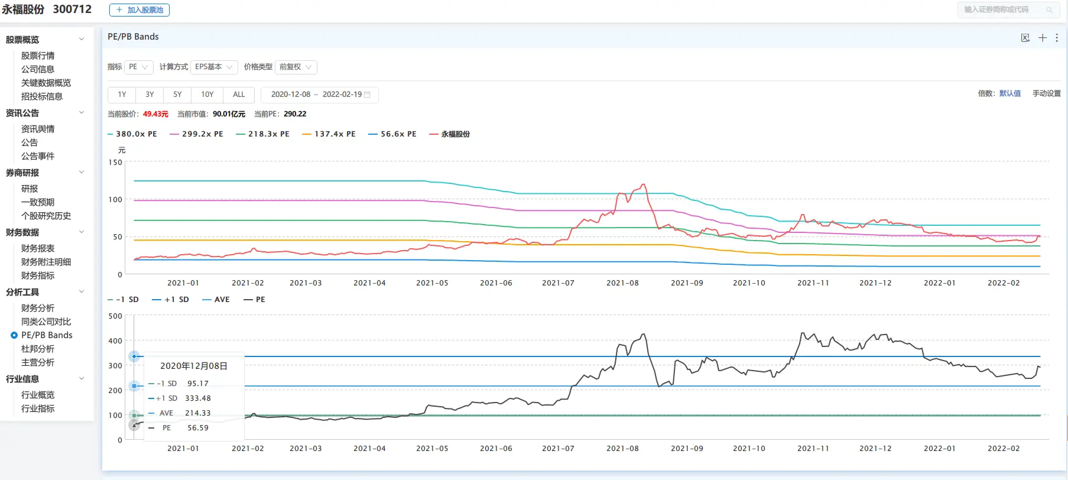Select the 5Y time range tab
This screenshot has height=480, width=1068.
(x=177, y=95)
